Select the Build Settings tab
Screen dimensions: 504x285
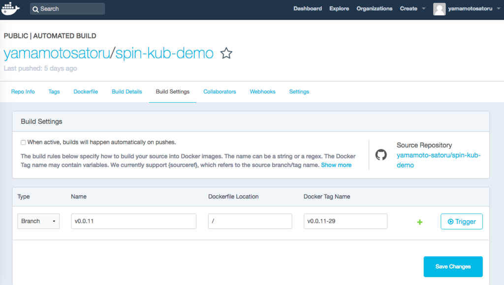pos(173,91)
